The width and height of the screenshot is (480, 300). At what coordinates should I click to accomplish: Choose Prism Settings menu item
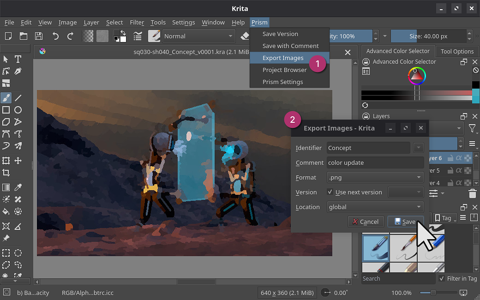point(289,82)
